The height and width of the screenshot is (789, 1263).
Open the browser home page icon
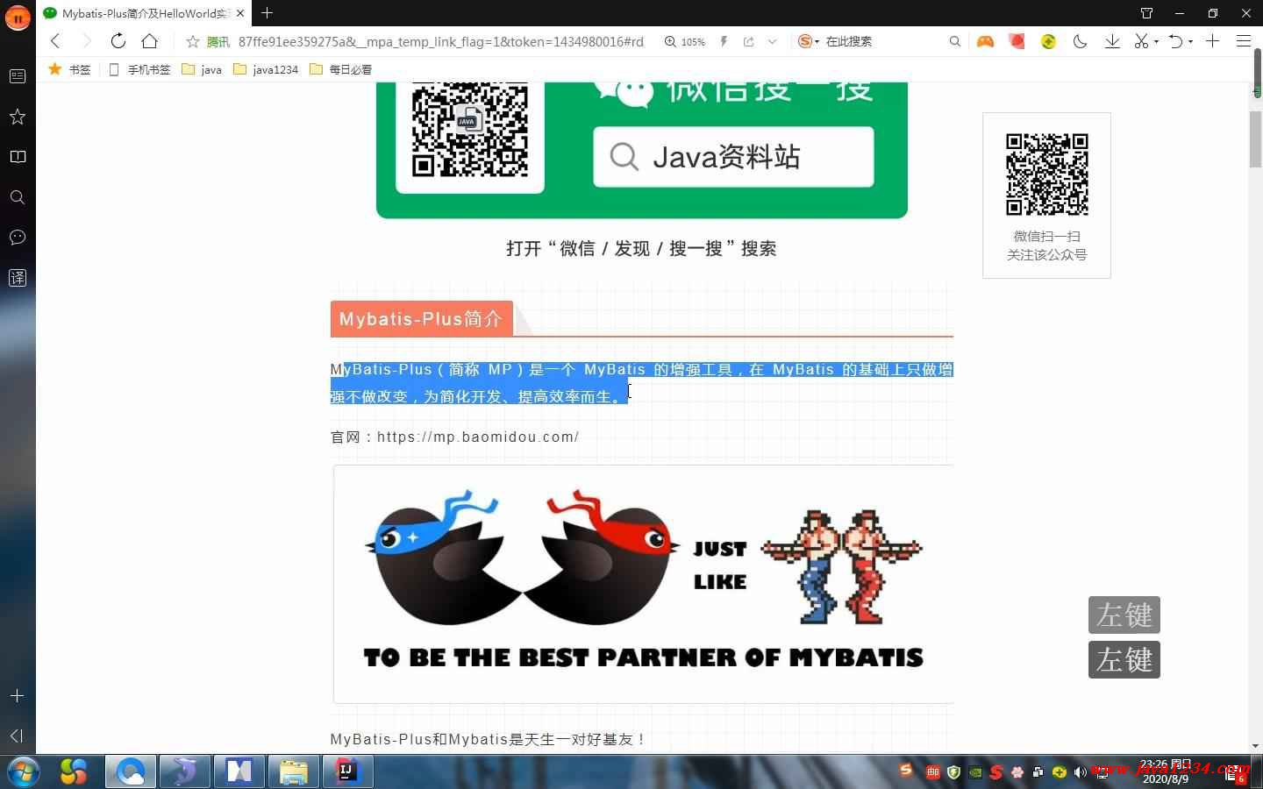(x=150, y=41)
